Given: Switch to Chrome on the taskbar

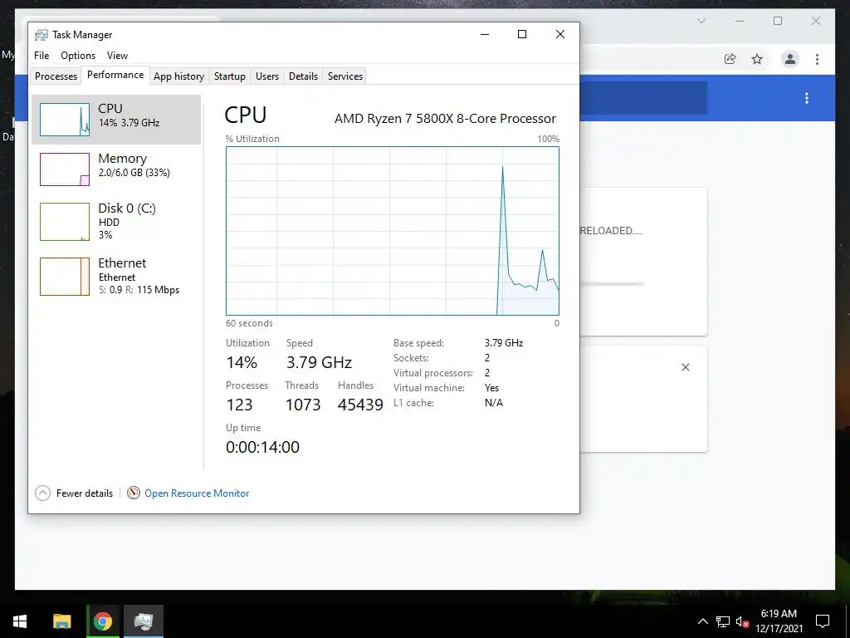Looking at the screenshot, I should 103,621.
